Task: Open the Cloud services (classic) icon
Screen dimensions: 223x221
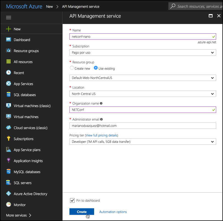Action: [x=9, y=127]
